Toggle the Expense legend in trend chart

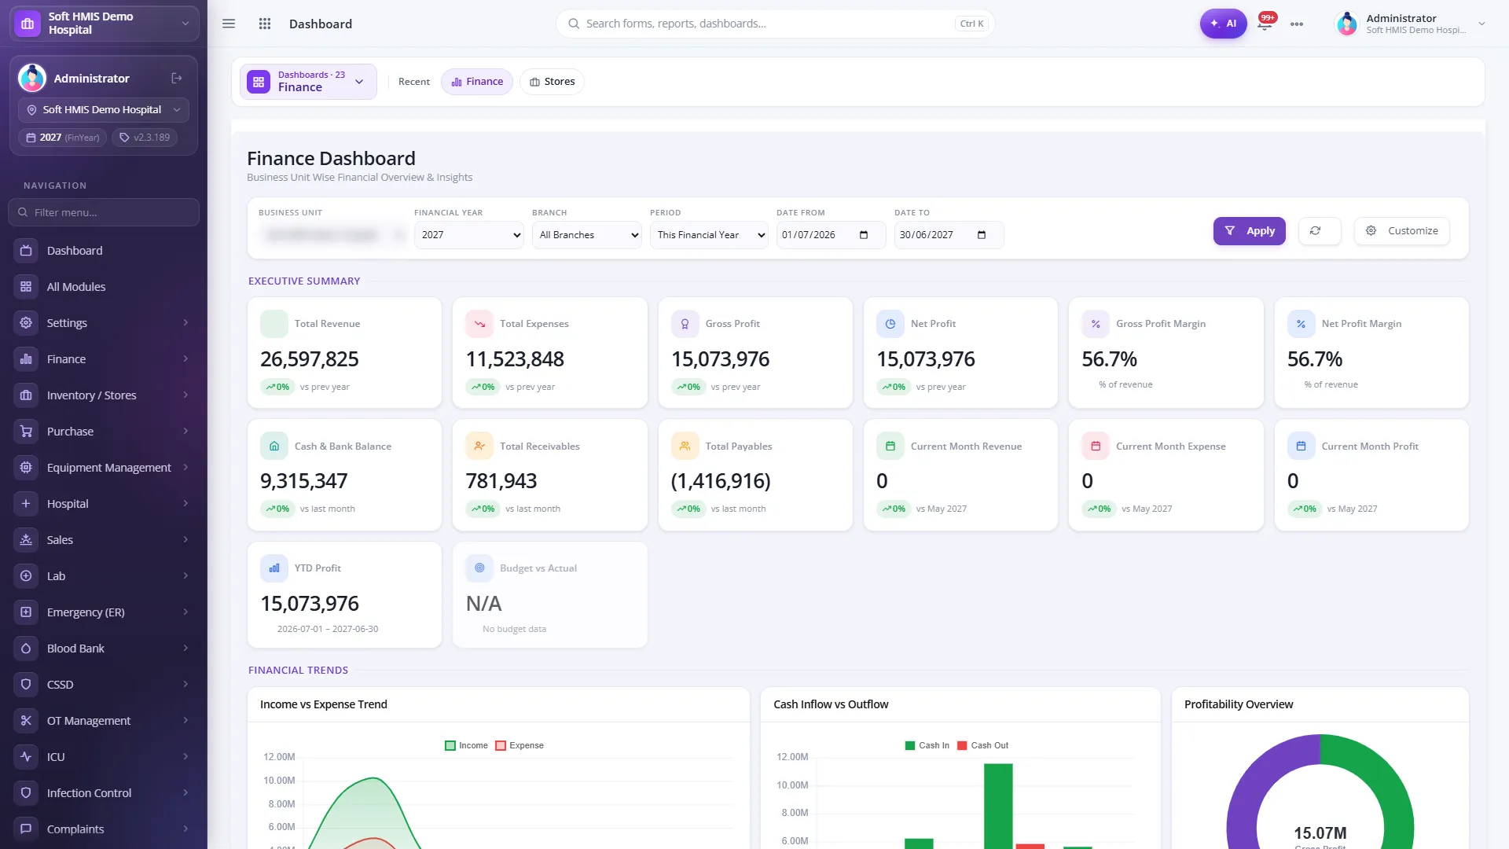520,746
